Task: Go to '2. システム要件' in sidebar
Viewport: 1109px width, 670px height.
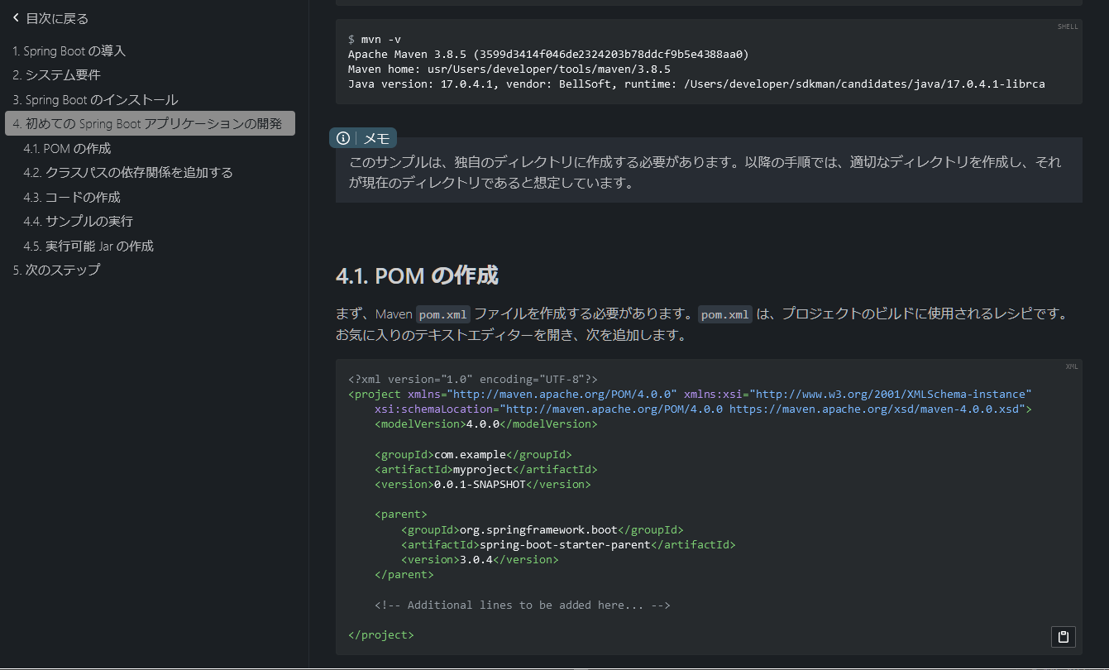Action: (56, 75)
